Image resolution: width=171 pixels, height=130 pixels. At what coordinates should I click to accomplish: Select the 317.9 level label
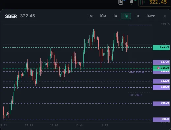161,62
